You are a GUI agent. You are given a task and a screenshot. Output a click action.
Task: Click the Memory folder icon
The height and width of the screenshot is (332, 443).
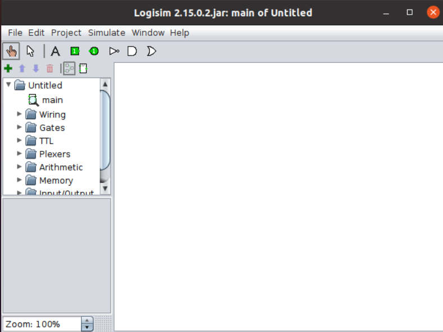(31, 180)
